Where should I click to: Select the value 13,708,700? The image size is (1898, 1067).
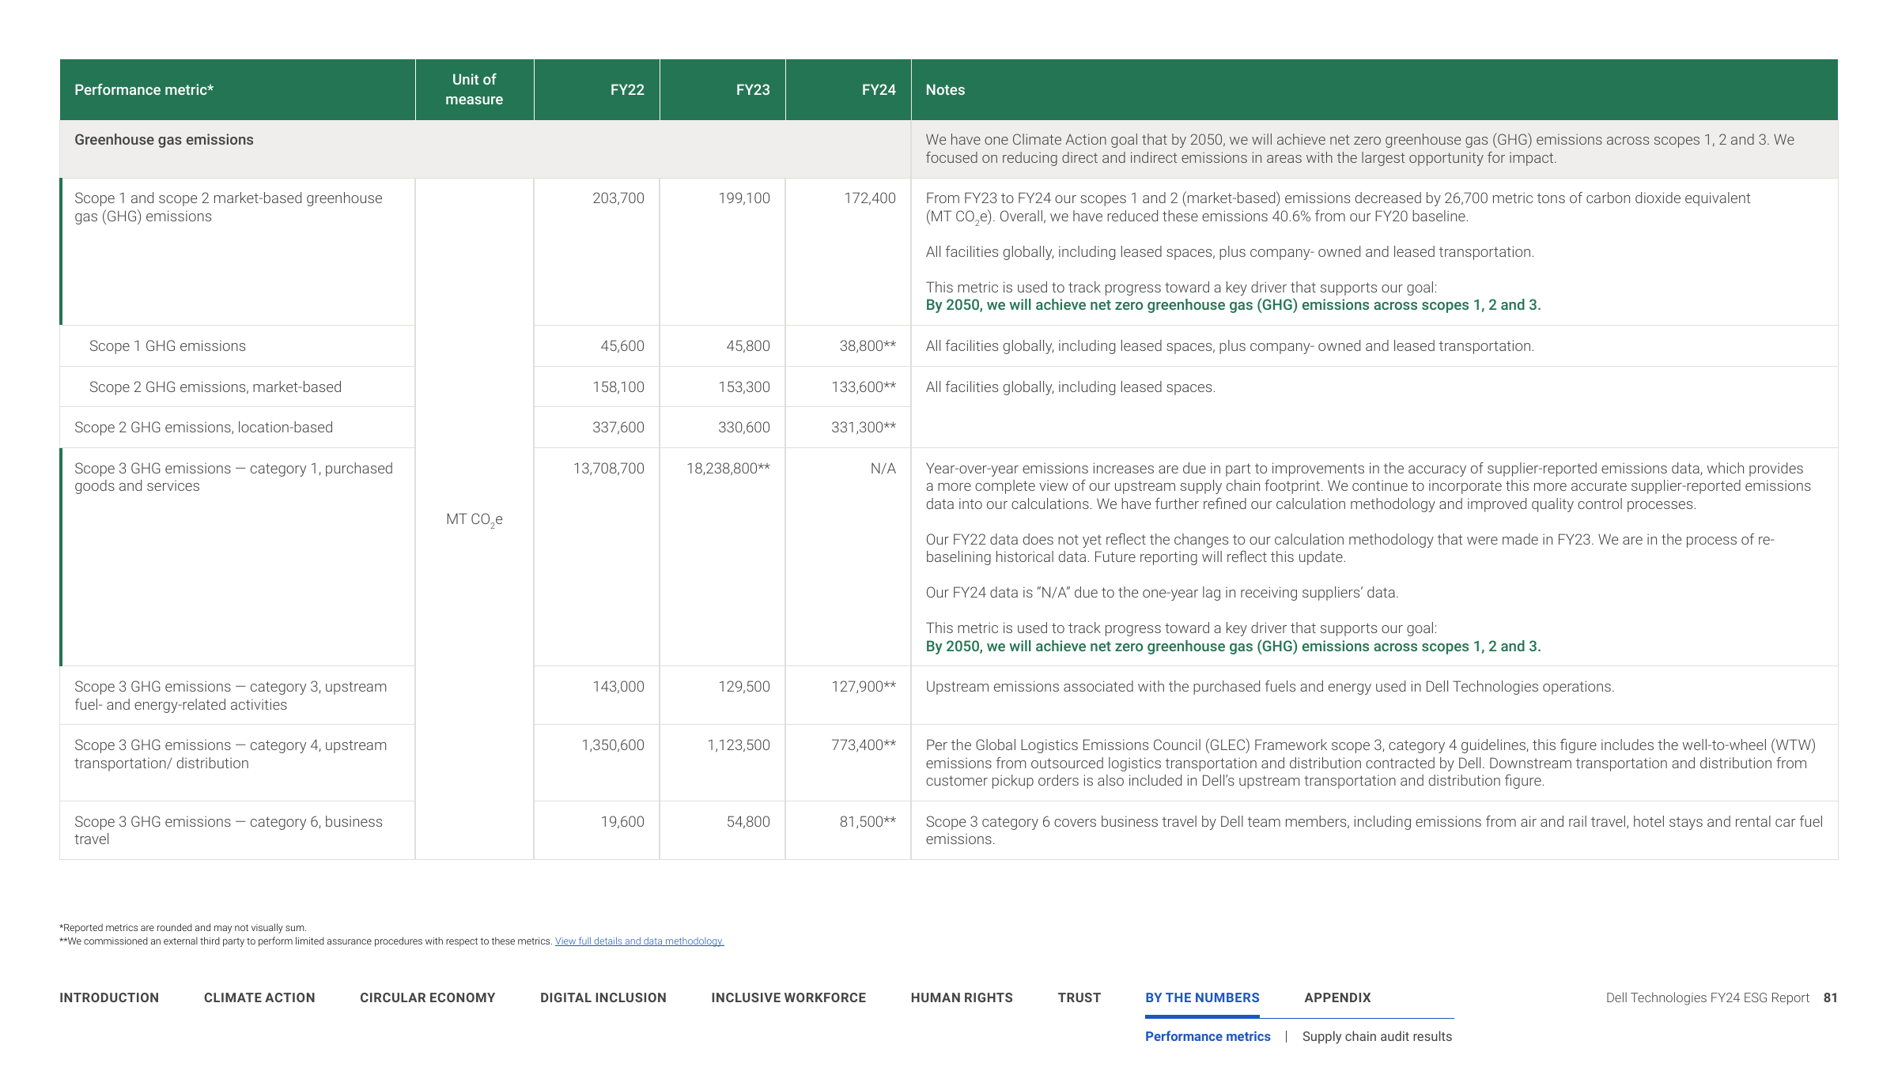click(609, 469)
